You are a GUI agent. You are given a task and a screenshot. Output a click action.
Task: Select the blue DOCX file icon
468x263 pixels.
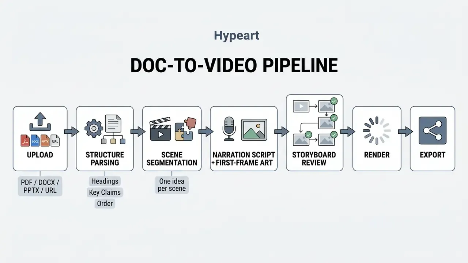point(35,140)
